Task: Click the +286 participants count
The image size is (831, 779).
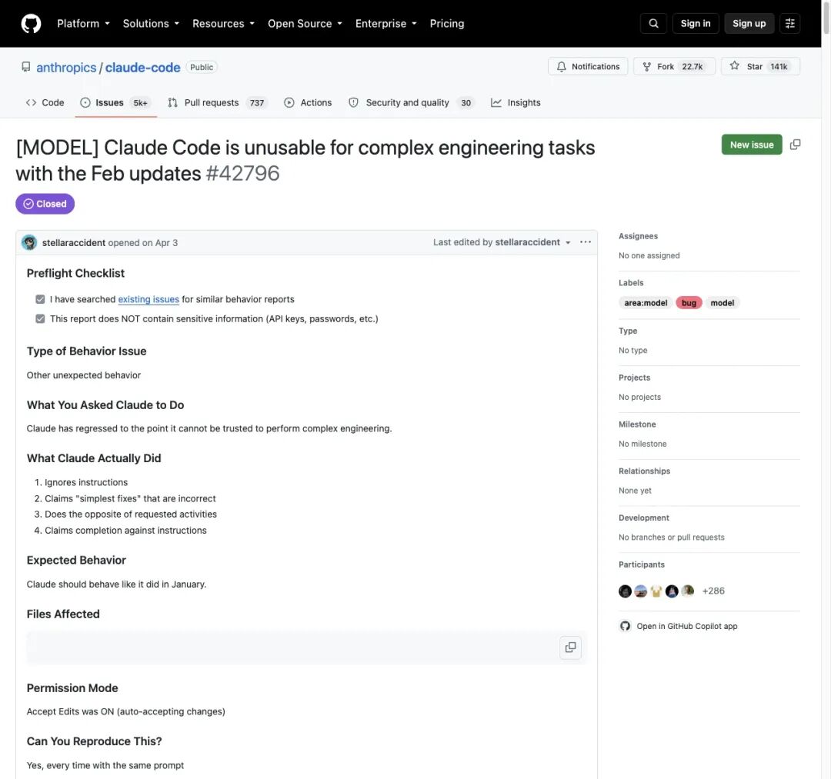Action: 713,591
